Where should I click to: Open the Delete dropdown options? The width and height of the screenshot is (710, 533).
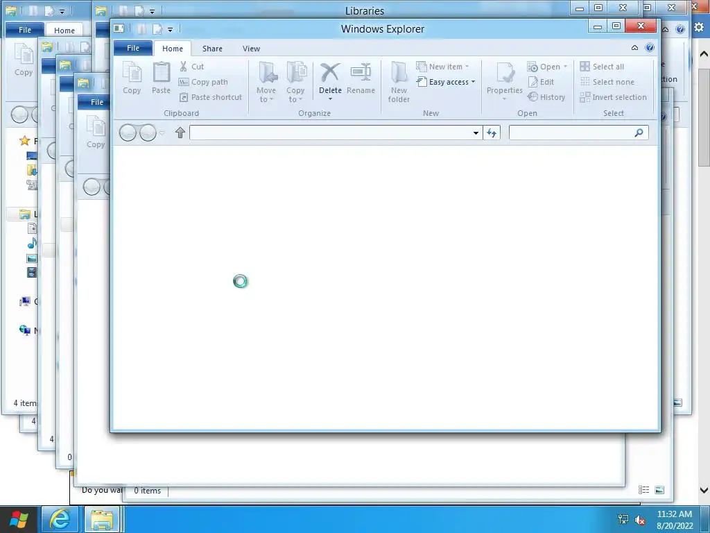[x=330, y=99]
